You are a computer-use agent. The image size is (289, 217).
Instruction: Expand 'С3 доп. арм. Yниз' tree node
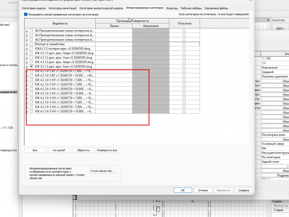27,58
